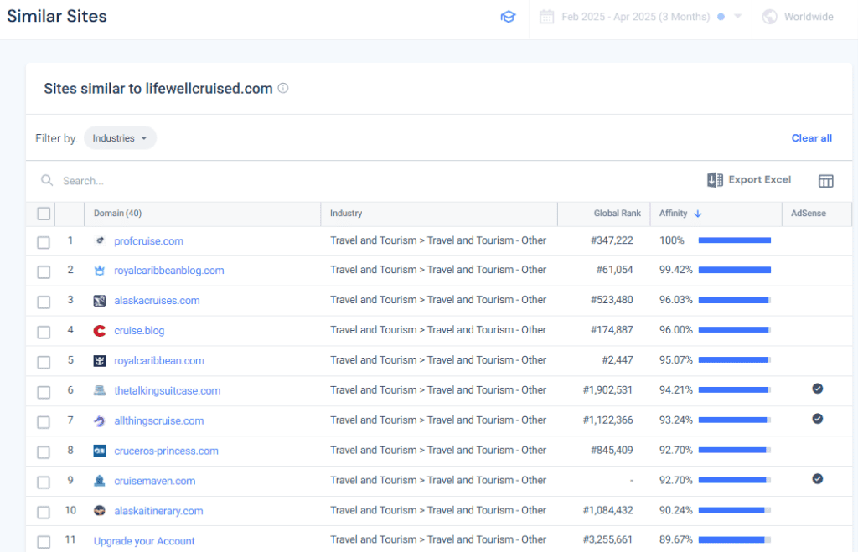Click the 90.24% affinity bar

pyautogui.click(x=735, y=510)
